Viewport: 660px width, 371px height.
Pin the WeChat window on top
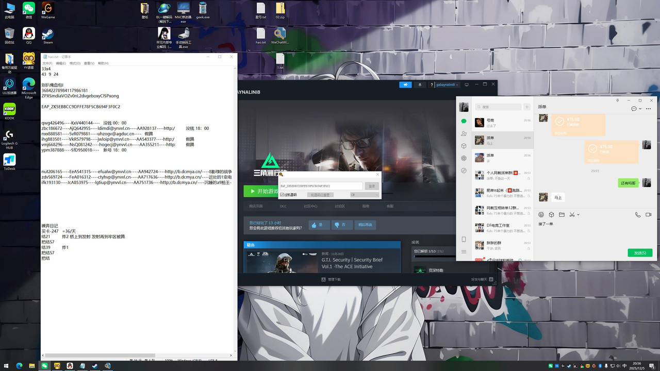(x=618, y=100)
